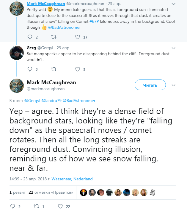Reply to Gerg's tweet about specks
The width and height of the screenshot is (187, 213).
[x=29, y=69]
